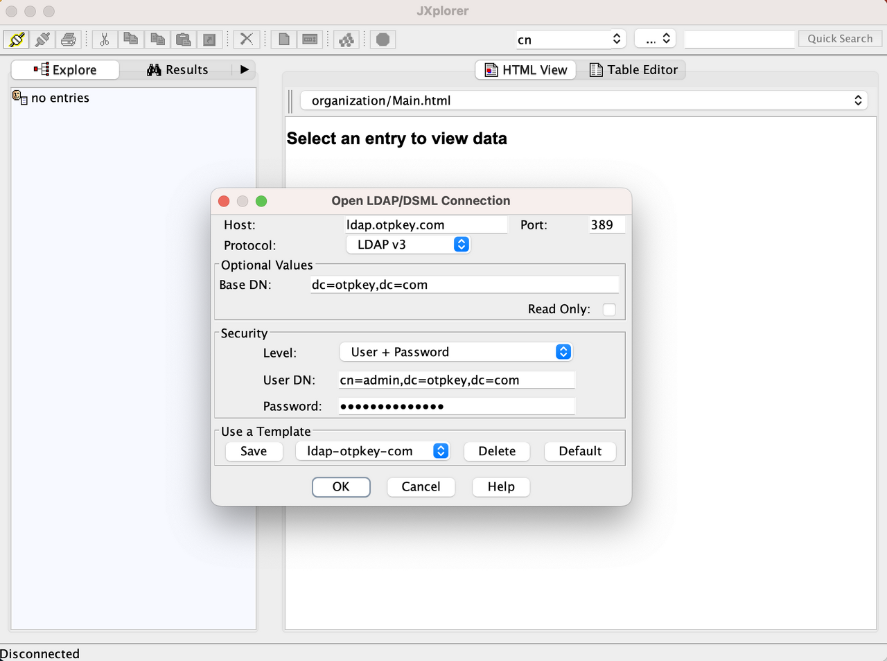Image resolution: width=887 pixels, height=661 pixels.
Task: Click the delete X toolbar icon
Action: (x=246, y=39)
